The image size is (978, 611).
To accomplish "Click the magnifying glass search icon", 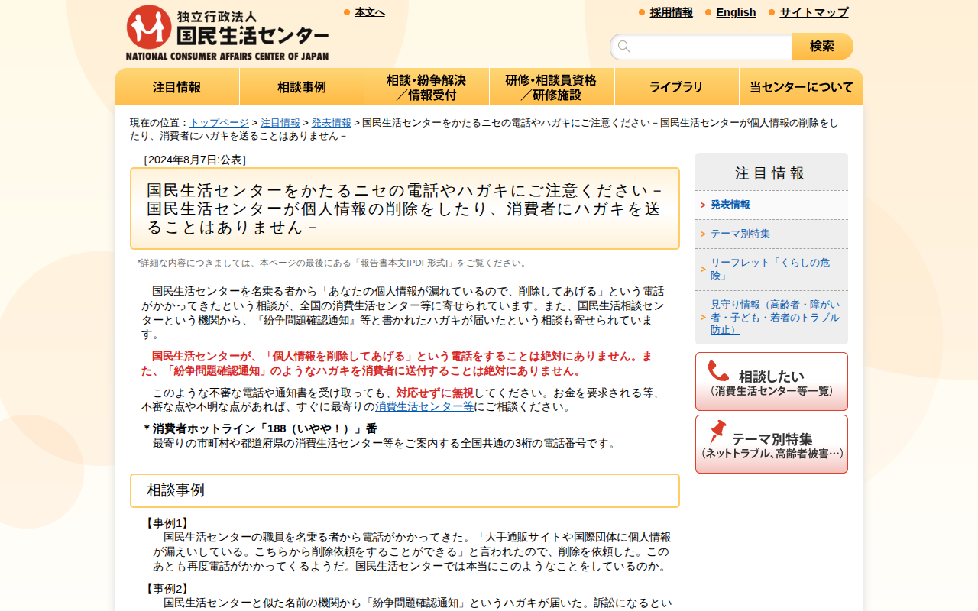I will click(624, 47).
